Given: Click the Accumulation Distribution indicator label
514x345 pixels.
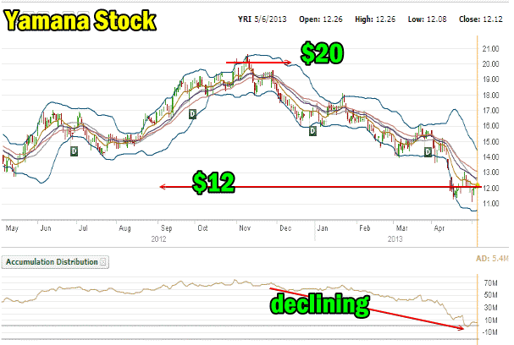Looking at the screenshot, I should [52, 262].
